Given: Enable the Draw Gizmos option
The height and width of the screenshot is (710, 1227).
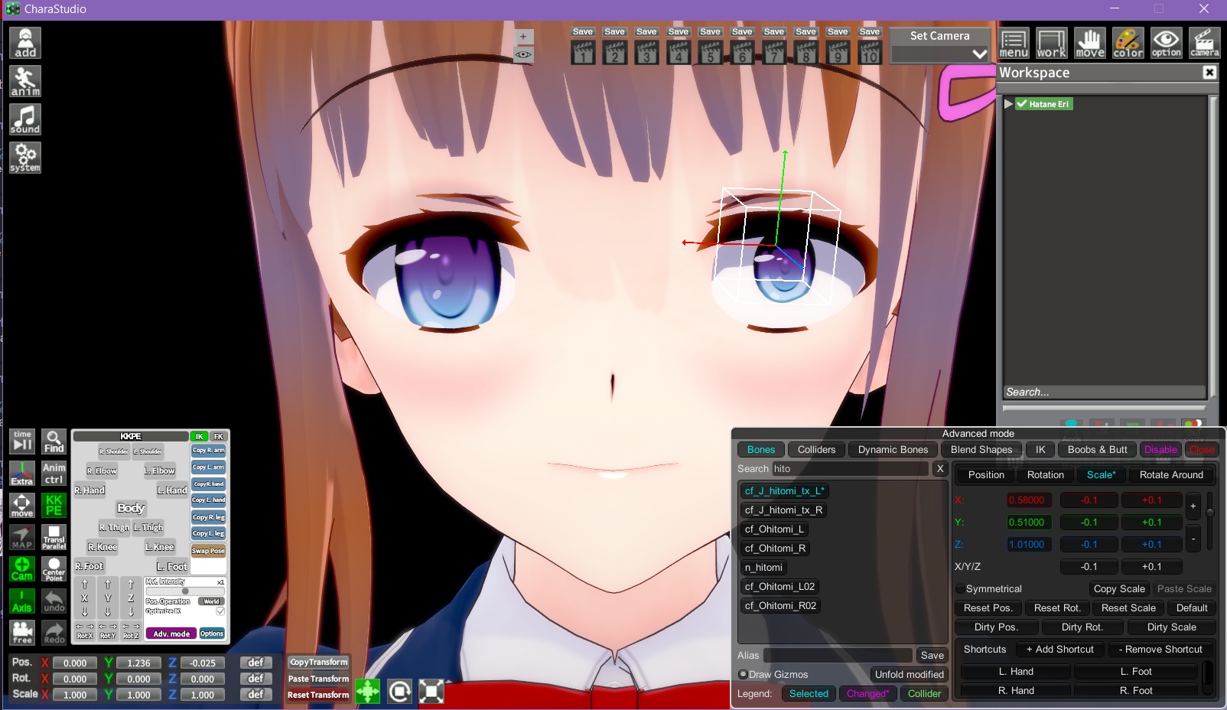Looking at the screenshot, I should pyautogui.click(x=743, y=675).
